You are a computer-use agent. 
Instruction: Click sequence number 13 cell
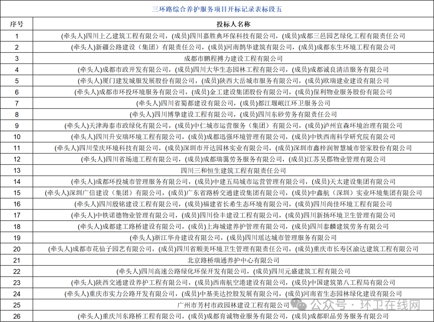pyautogui.click(x=16, y=170)
